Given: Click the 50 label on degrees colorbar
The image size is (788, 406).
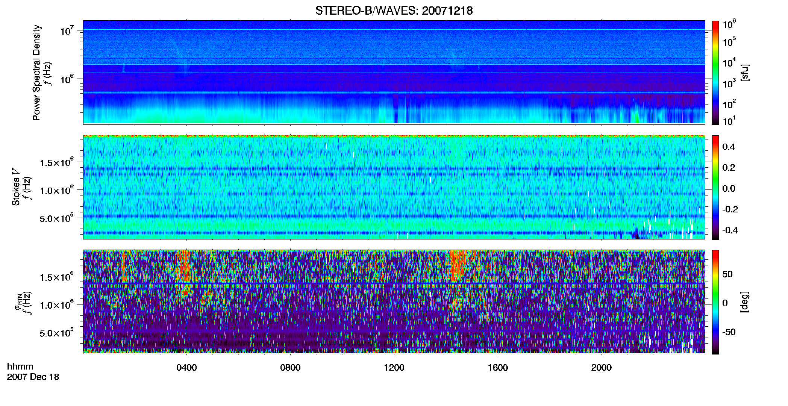Looking at the screenshot, I should (727, 274).
